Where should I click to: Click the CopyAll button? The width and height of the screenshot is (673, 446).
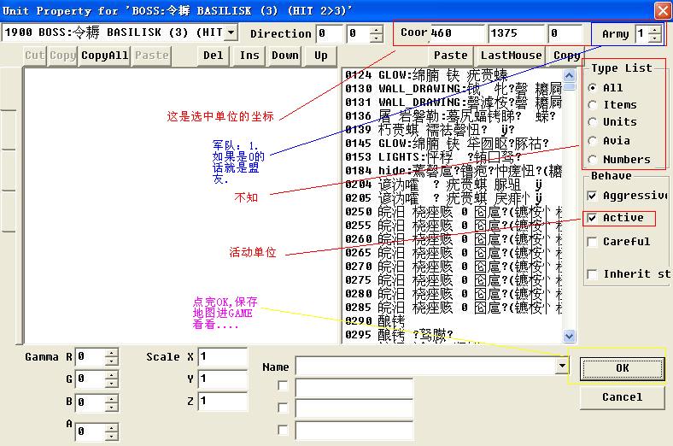pos(105,56)
